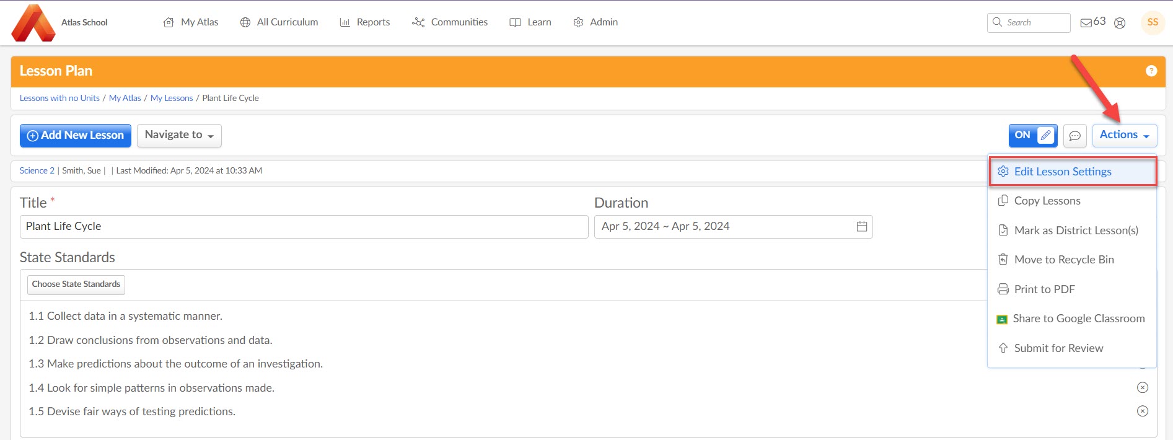Click the Title input field
This screenshot has height=440, width=1173.
(x=304, y=227)
